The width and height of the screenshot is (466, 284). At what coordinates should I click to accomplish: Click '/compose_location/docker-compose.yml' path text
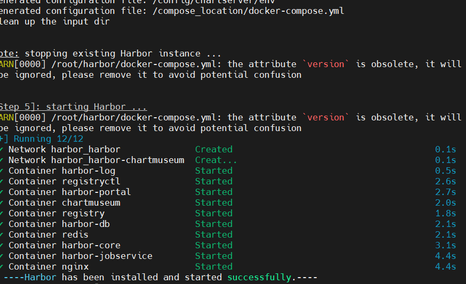[248, 11]
